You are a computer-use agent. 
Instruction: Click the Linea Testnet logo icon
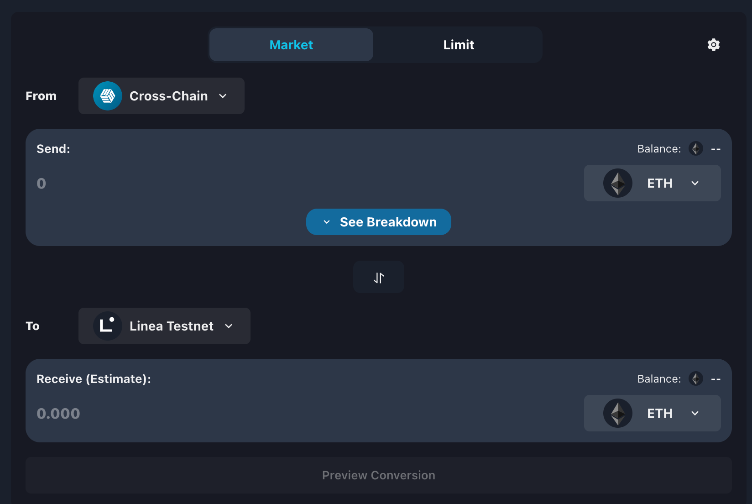click(108, 326)
